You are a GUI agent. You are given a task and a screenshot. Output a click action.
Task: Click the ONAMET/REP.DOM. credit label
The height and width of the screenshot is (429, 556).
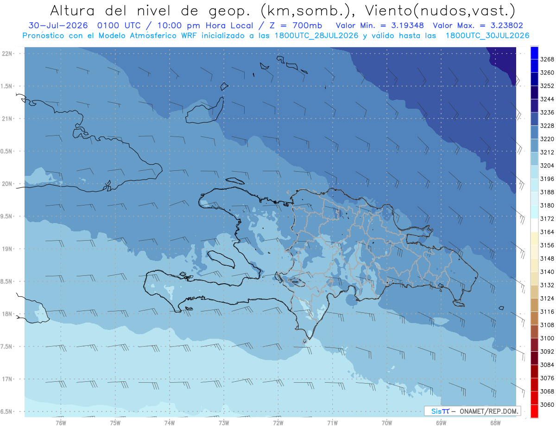[488, 411]
